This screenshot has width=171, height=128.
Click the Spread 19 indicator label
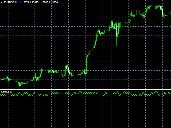[7, 92]
